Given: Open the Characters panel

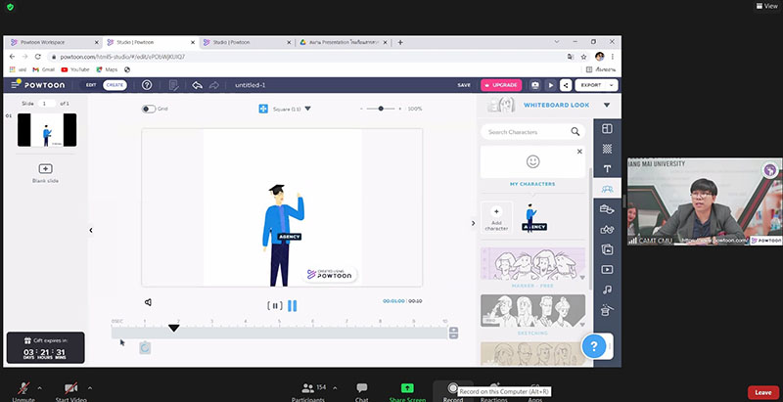Looking at the screenshot, I should (607, 189).
